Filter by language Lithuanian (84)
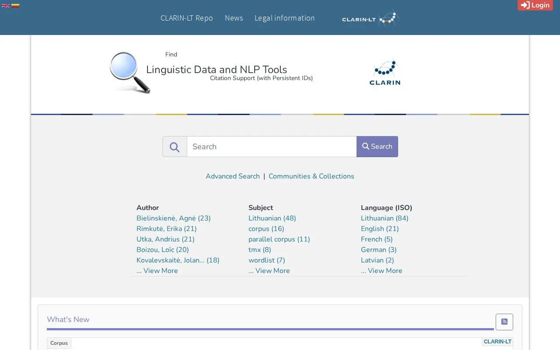Image resolution: width=560 pixels, height=350 pixels. click(385, 218)
